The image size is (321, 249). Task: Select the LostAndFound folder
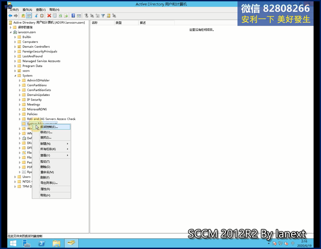tap(32, 56)
